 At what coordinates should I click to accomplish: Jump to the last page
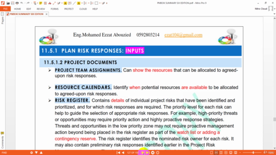(x=147, y=152)
